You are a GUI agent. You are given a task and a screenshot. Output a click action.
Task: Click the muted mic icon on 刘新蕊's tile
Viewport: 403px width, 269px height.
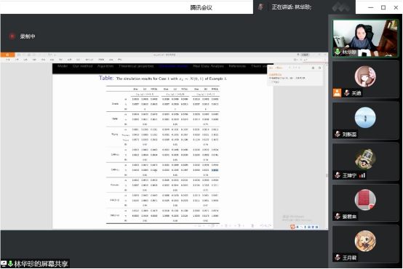(x=338, y=134)
